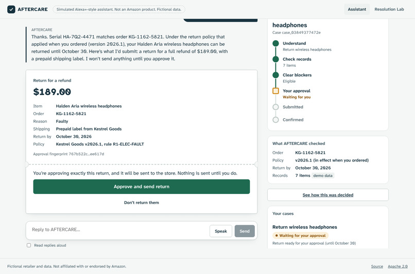Screen dimensions: 415x274
Task: Enable Read replies aloud checkbox
Action: tap(29, 245)
